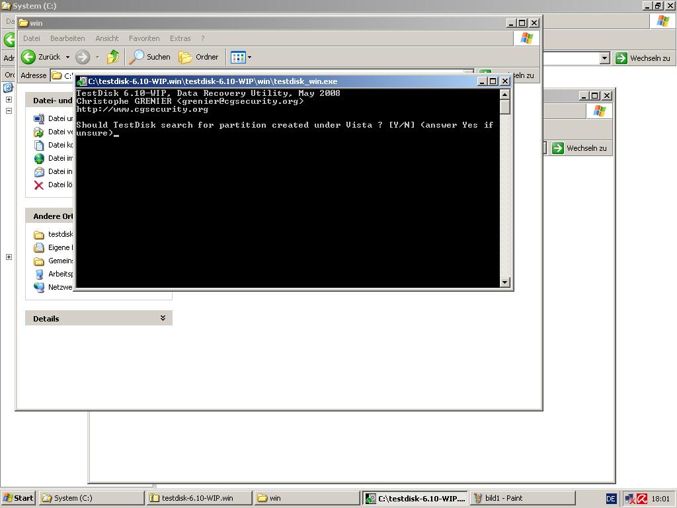This screenshot has width=677, height=508.
Task: Click the 'Datei ko' copy task icon
Action: click(39, 145)
